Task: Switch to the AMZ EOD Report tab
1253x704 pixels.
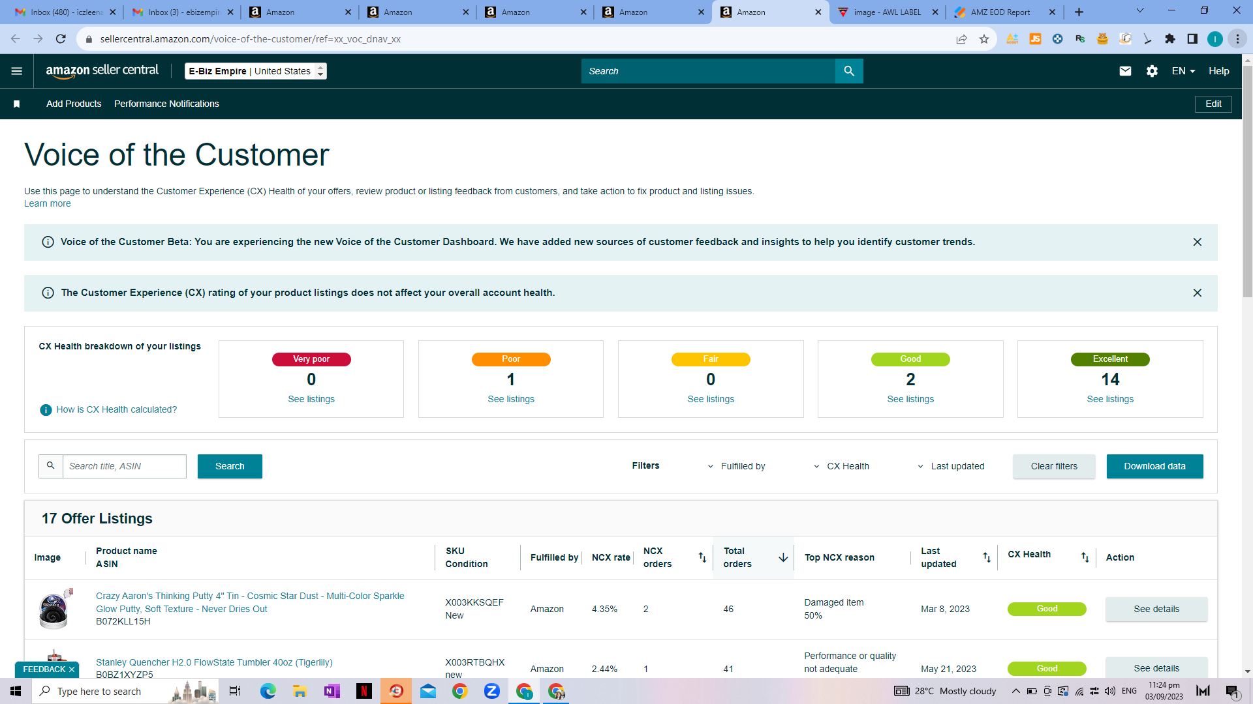Action: pos(1005,12)
